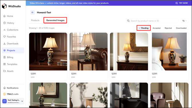The width and height of the screenshot is (192, 108).
Task: Select Projects in the sidebar
Action: tap(13, 50)
